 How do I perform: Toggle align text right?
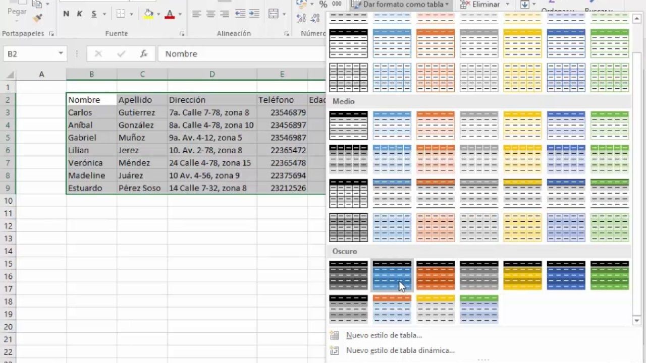coord(225,14)
